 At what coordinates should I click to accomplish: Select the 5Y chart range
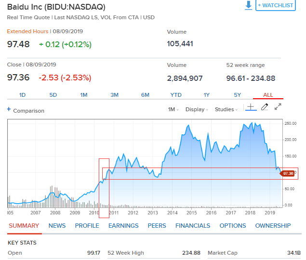238,95
